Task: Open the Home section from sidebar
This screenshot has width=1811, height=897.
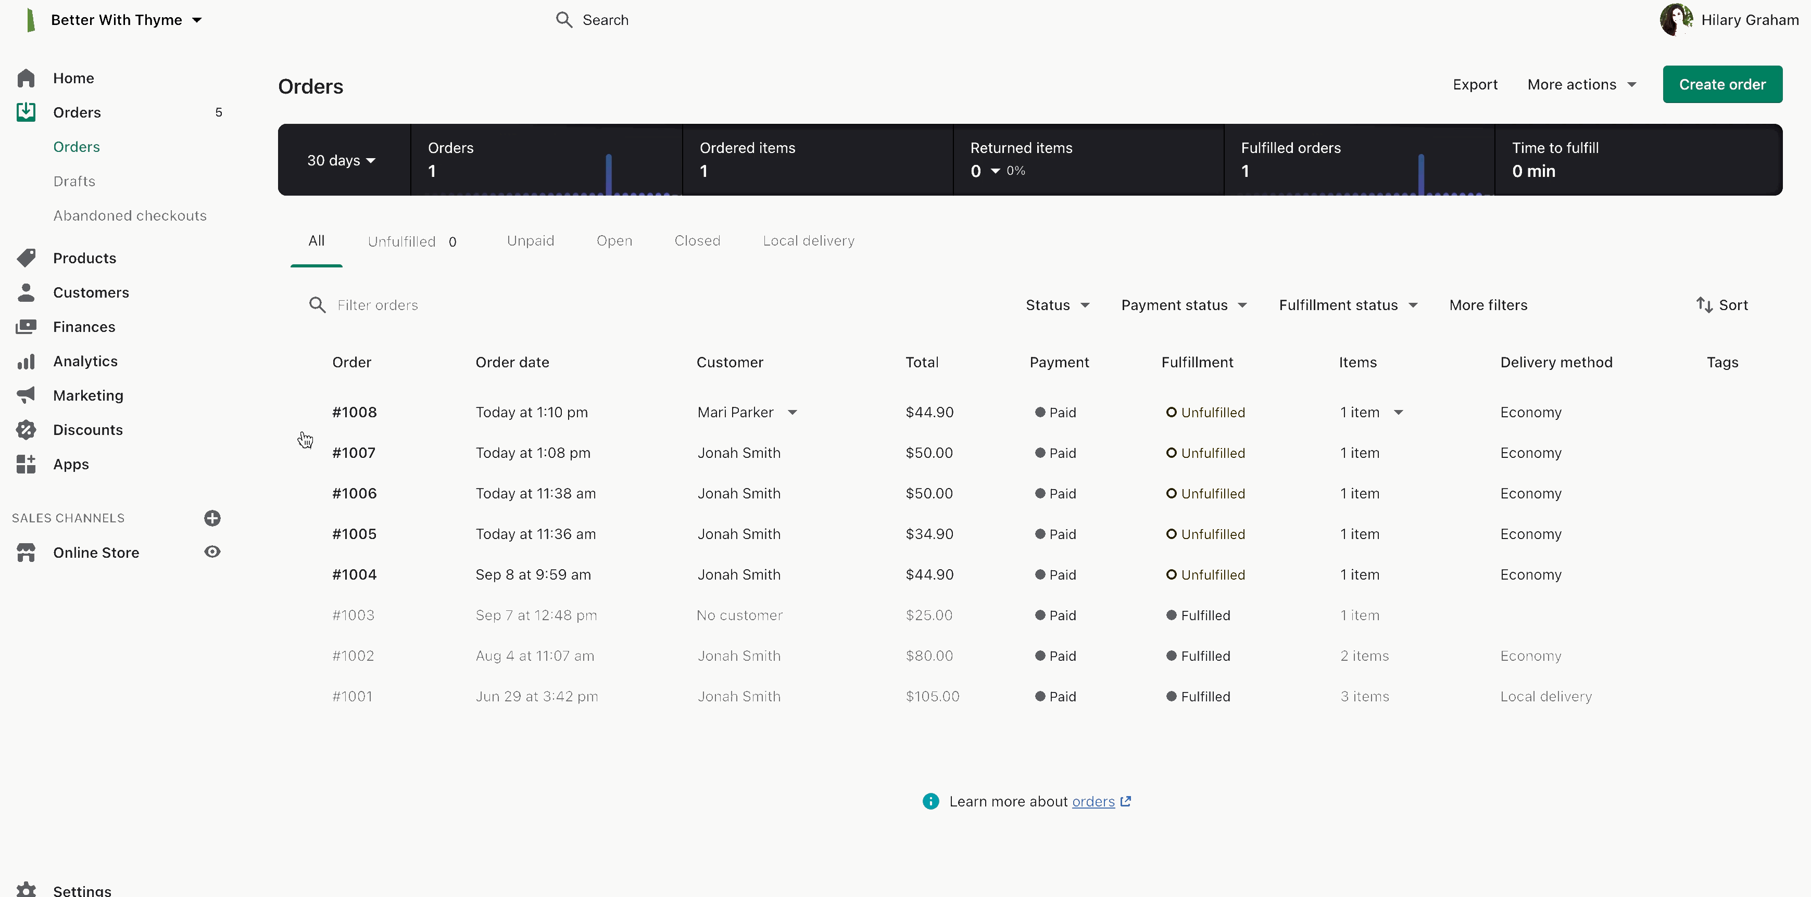Action: tap(73, 78)
